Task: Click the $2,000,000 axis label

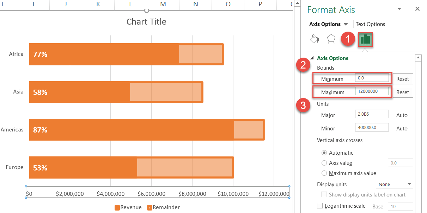Action: pyautogui.click(x=70, y=194)
